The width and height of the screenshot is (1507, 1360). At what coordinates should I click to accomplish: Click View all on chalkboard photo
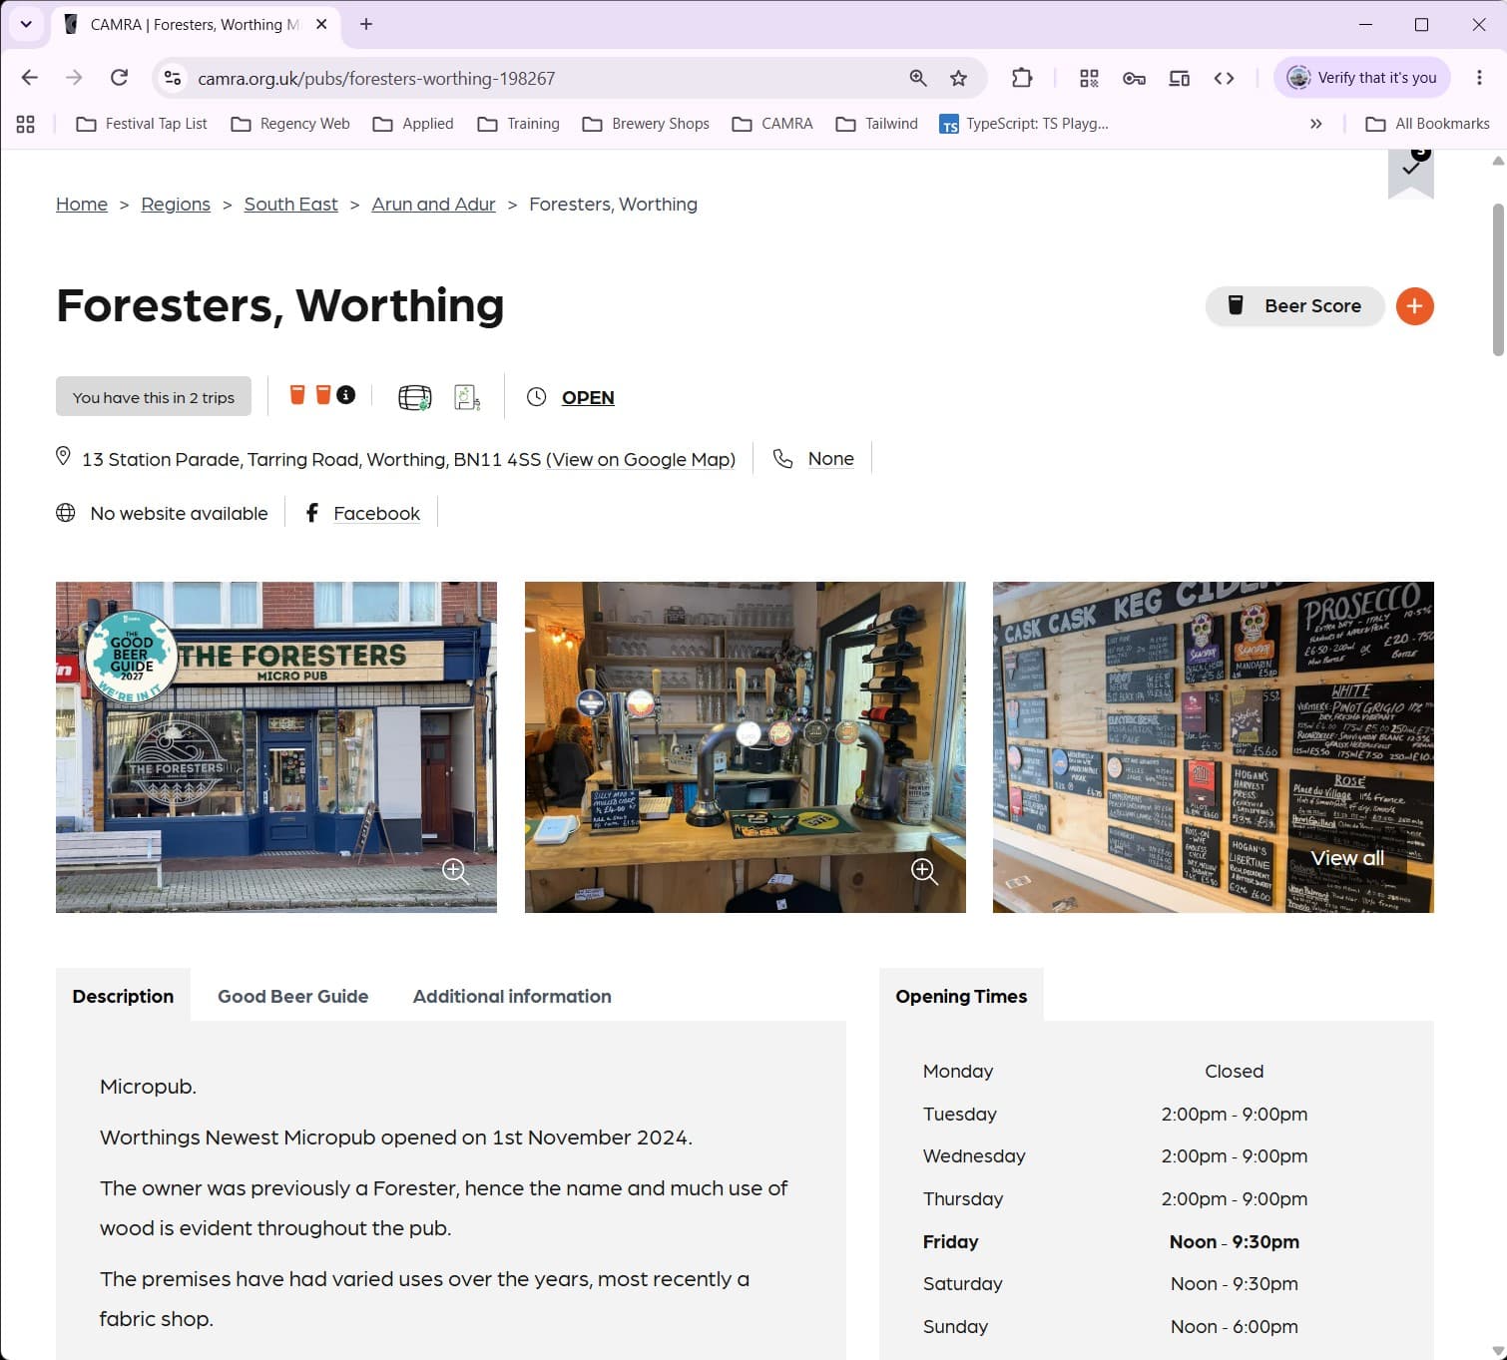coord(1346,858)
